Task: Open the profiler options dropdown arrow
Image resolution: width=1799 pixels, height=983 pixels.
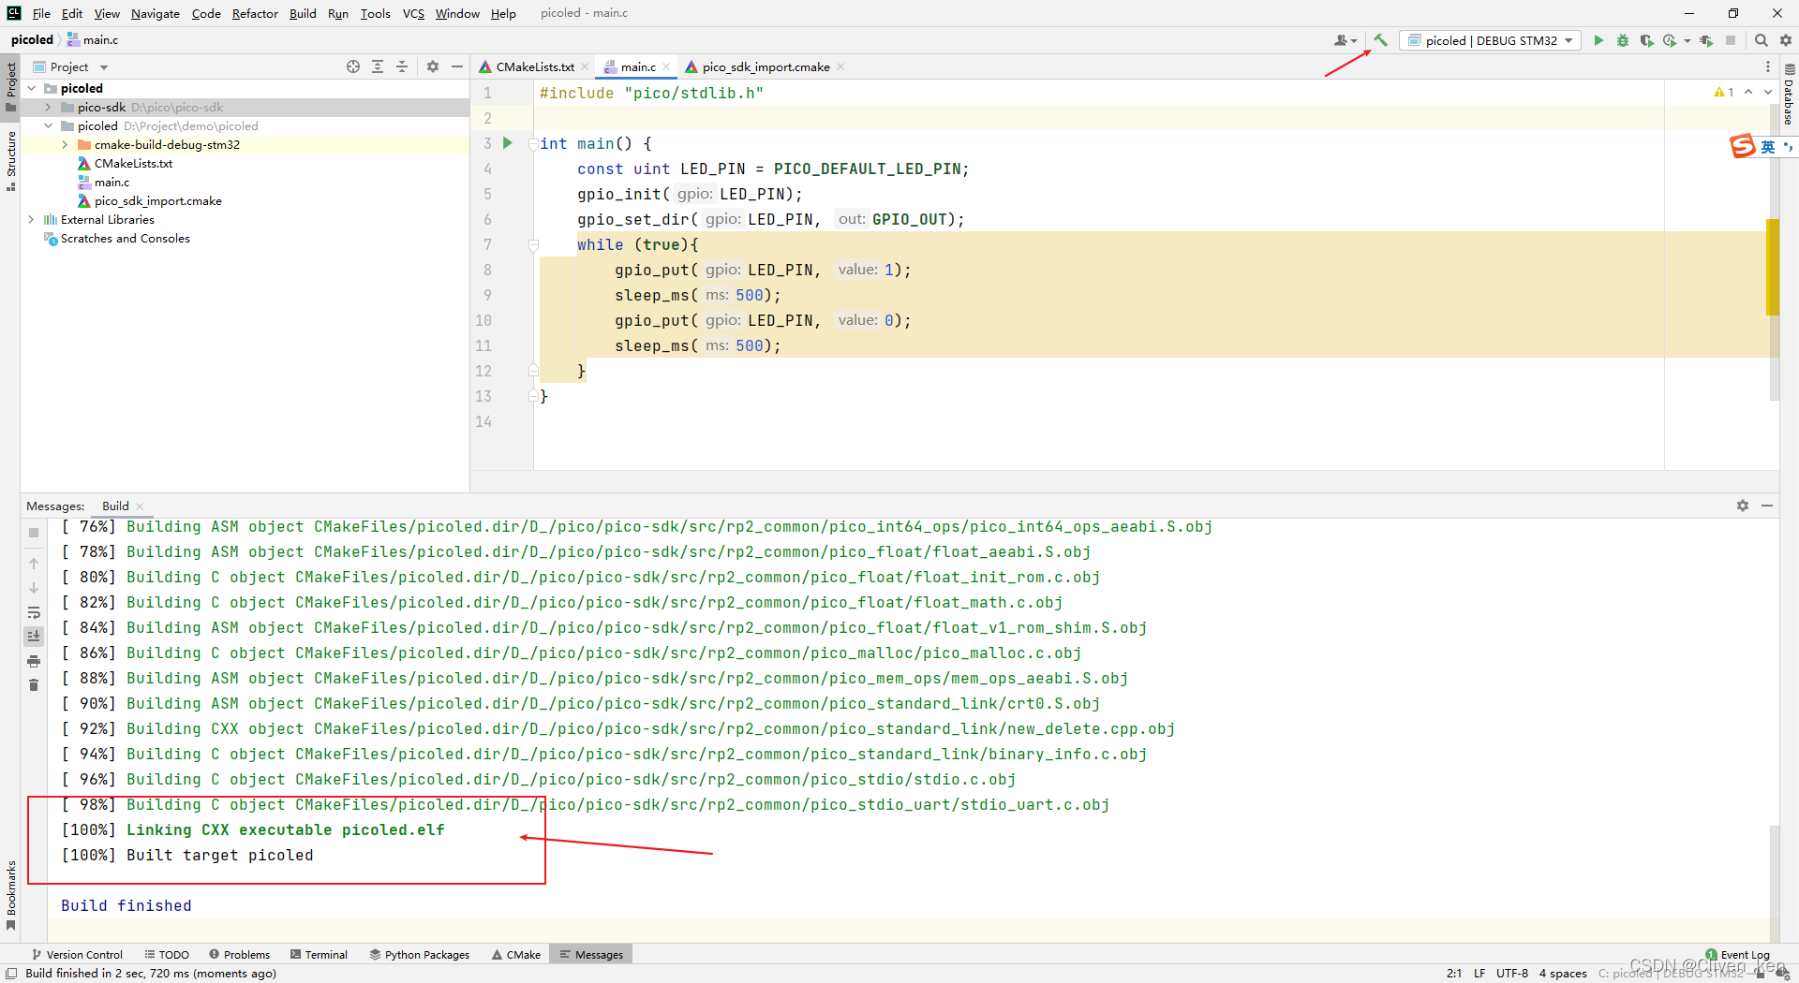Action: point(1687,40)
